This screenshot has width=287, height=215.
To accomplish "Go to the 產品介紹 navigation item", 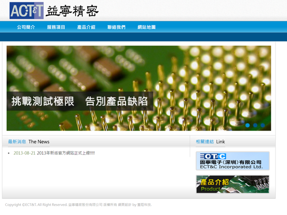I will coord(86,27).
